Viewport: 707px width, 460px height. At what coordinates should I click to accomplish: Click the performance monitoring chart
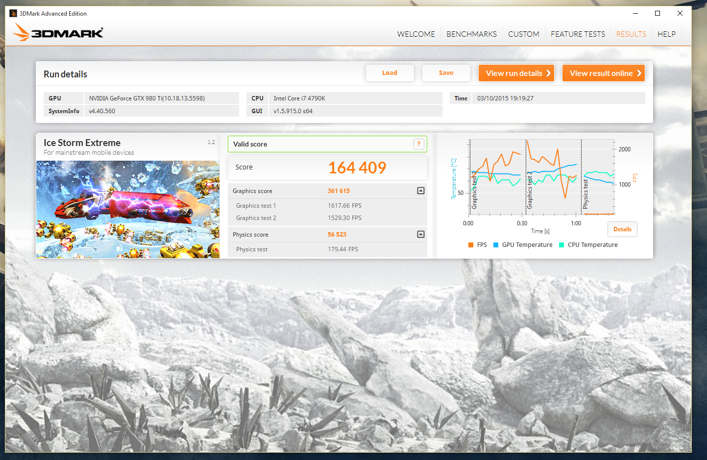click(x=541, y=177)
